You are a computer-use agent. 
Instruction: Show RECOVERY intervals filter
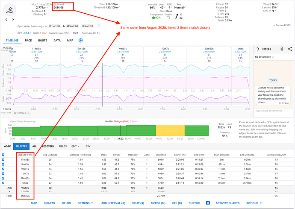coord(48,146)
